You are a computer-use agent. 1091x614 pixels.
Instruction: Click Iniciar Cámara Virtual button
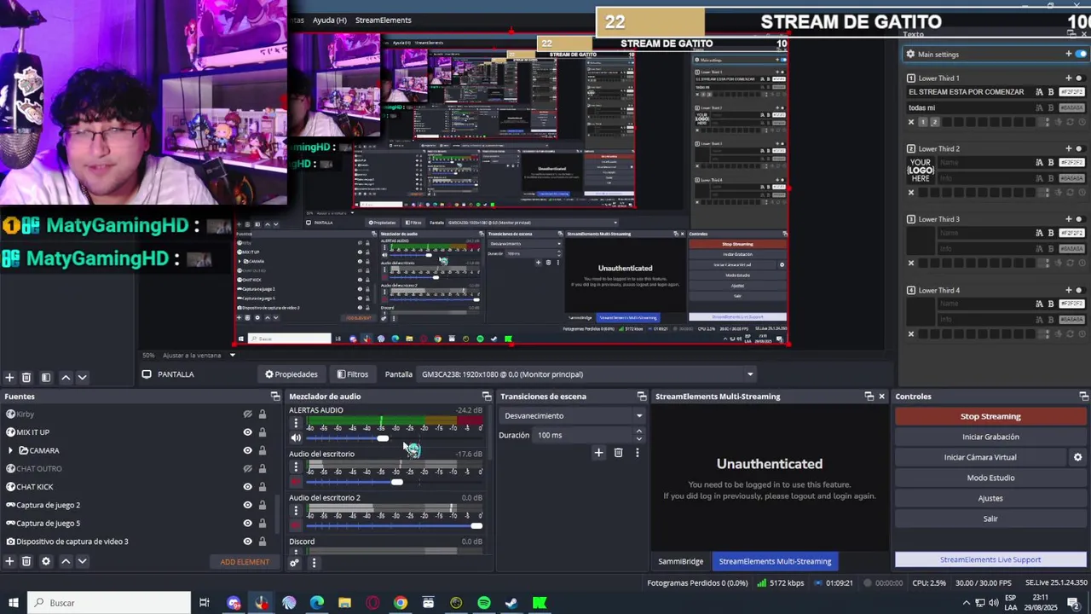click(x=980, y=457)
